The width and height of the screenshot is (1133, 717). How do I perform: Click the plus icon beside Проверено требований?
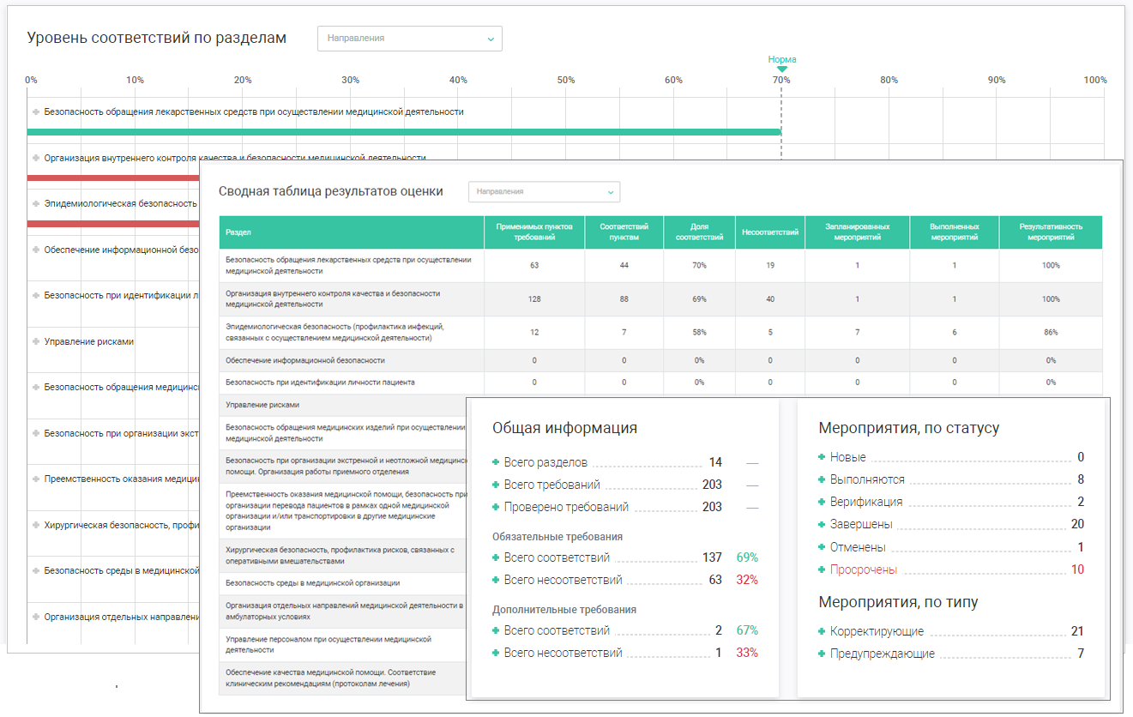tap(496, 507)
